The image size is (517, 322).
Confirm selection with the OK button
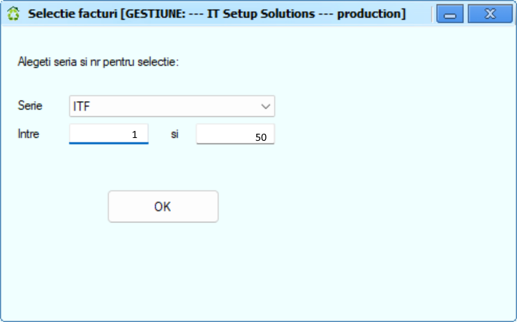click(x=163, y=206)
